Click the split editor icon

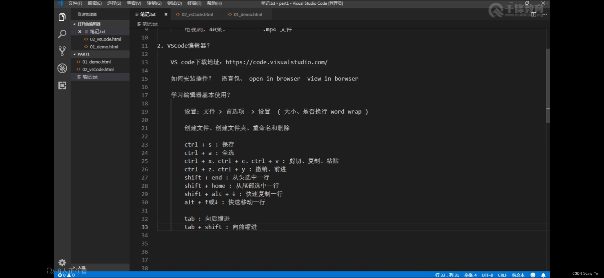pyautogui.click(x=534, y=14)
